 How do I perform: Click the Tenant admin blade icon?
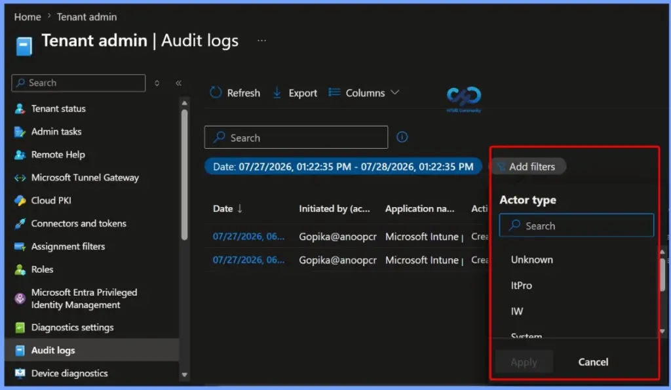(24, 47)
